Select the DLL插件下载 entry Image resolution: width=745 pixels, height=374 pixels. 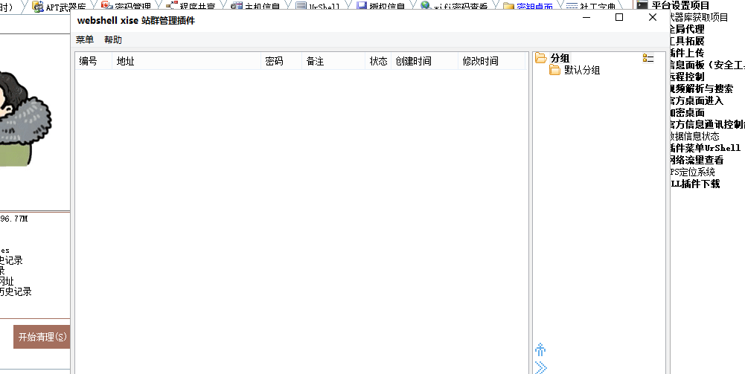point(694,183)
